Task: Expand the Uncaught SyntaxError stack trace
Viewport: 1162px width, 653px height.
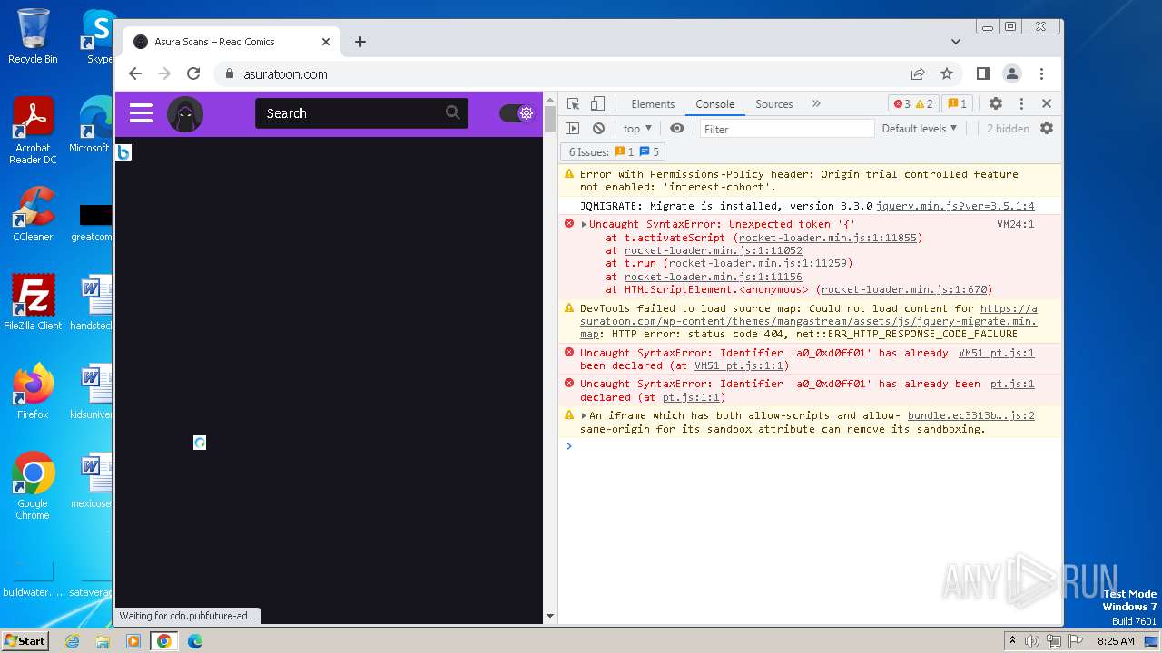Action: click(x=584, y=224)
